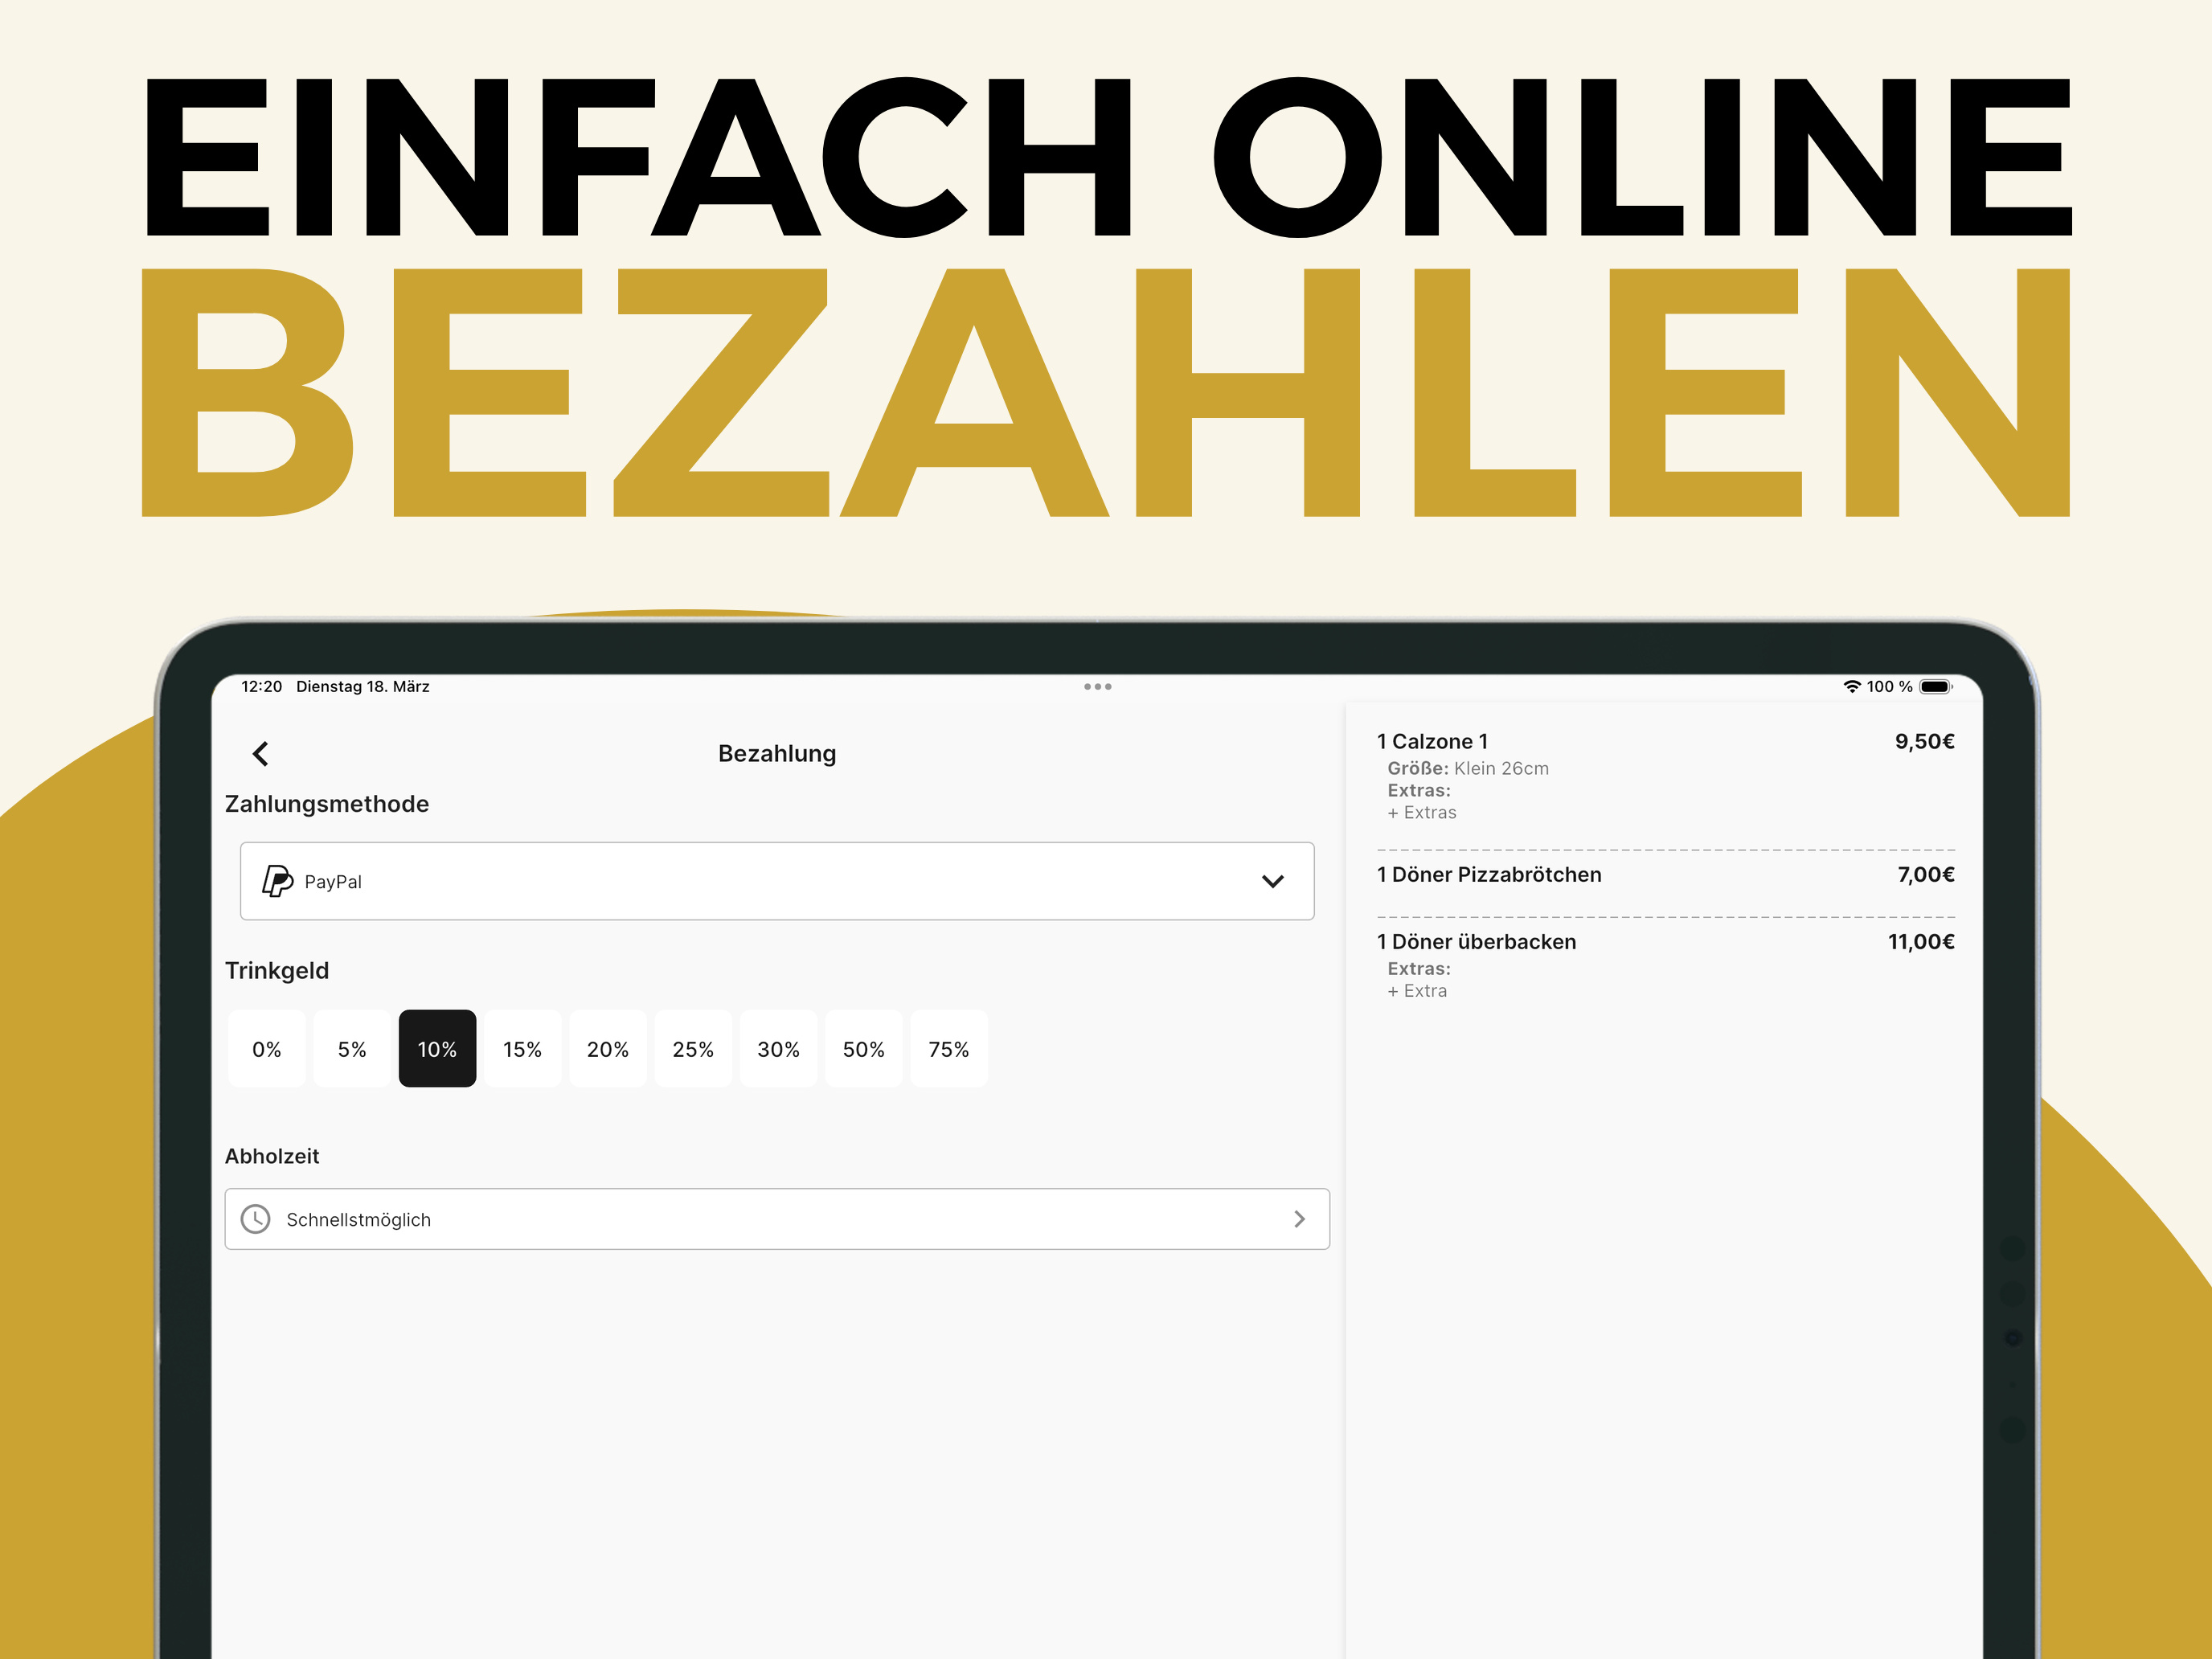Tap the Wi-Fi status icon
The image size is (2212, 1659).
tap(1852, 687)
